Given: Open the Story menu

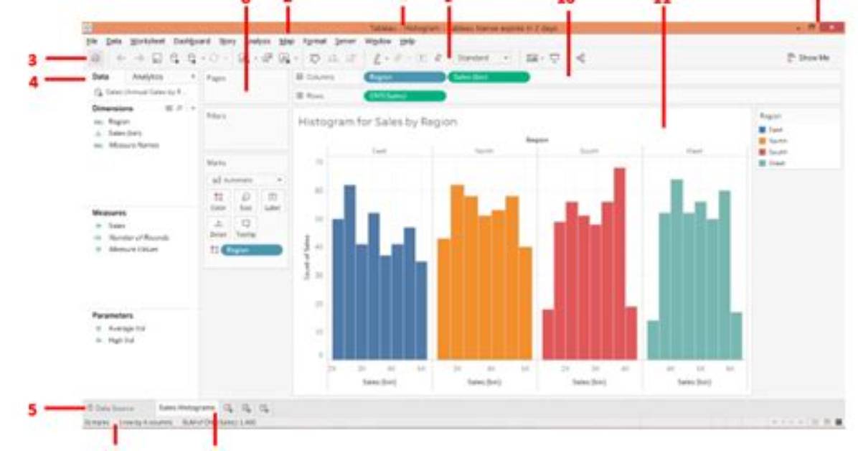Looking at the screenshot, I should tap(227, 41).
